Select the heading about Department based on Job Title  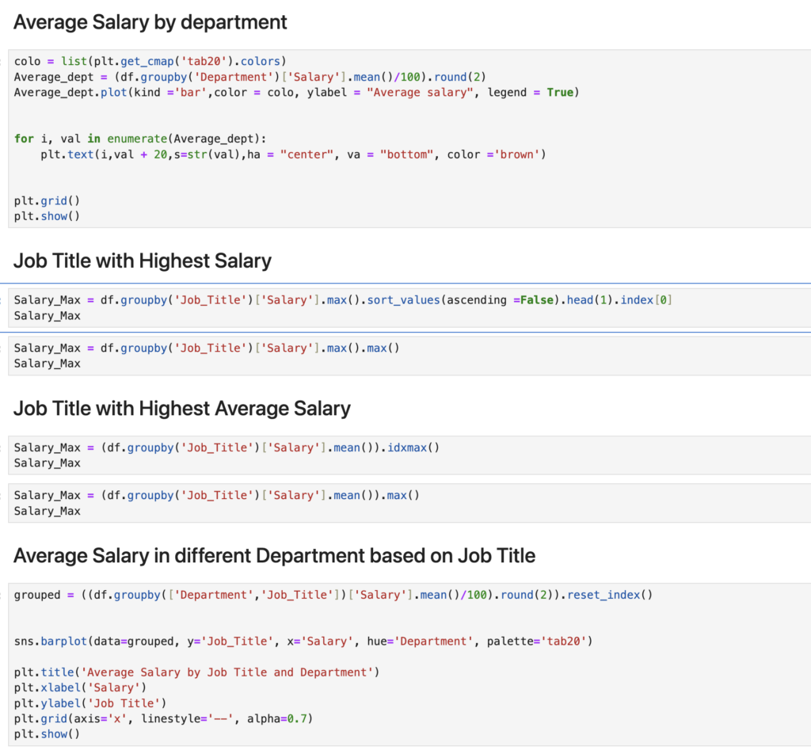(274, 556)
